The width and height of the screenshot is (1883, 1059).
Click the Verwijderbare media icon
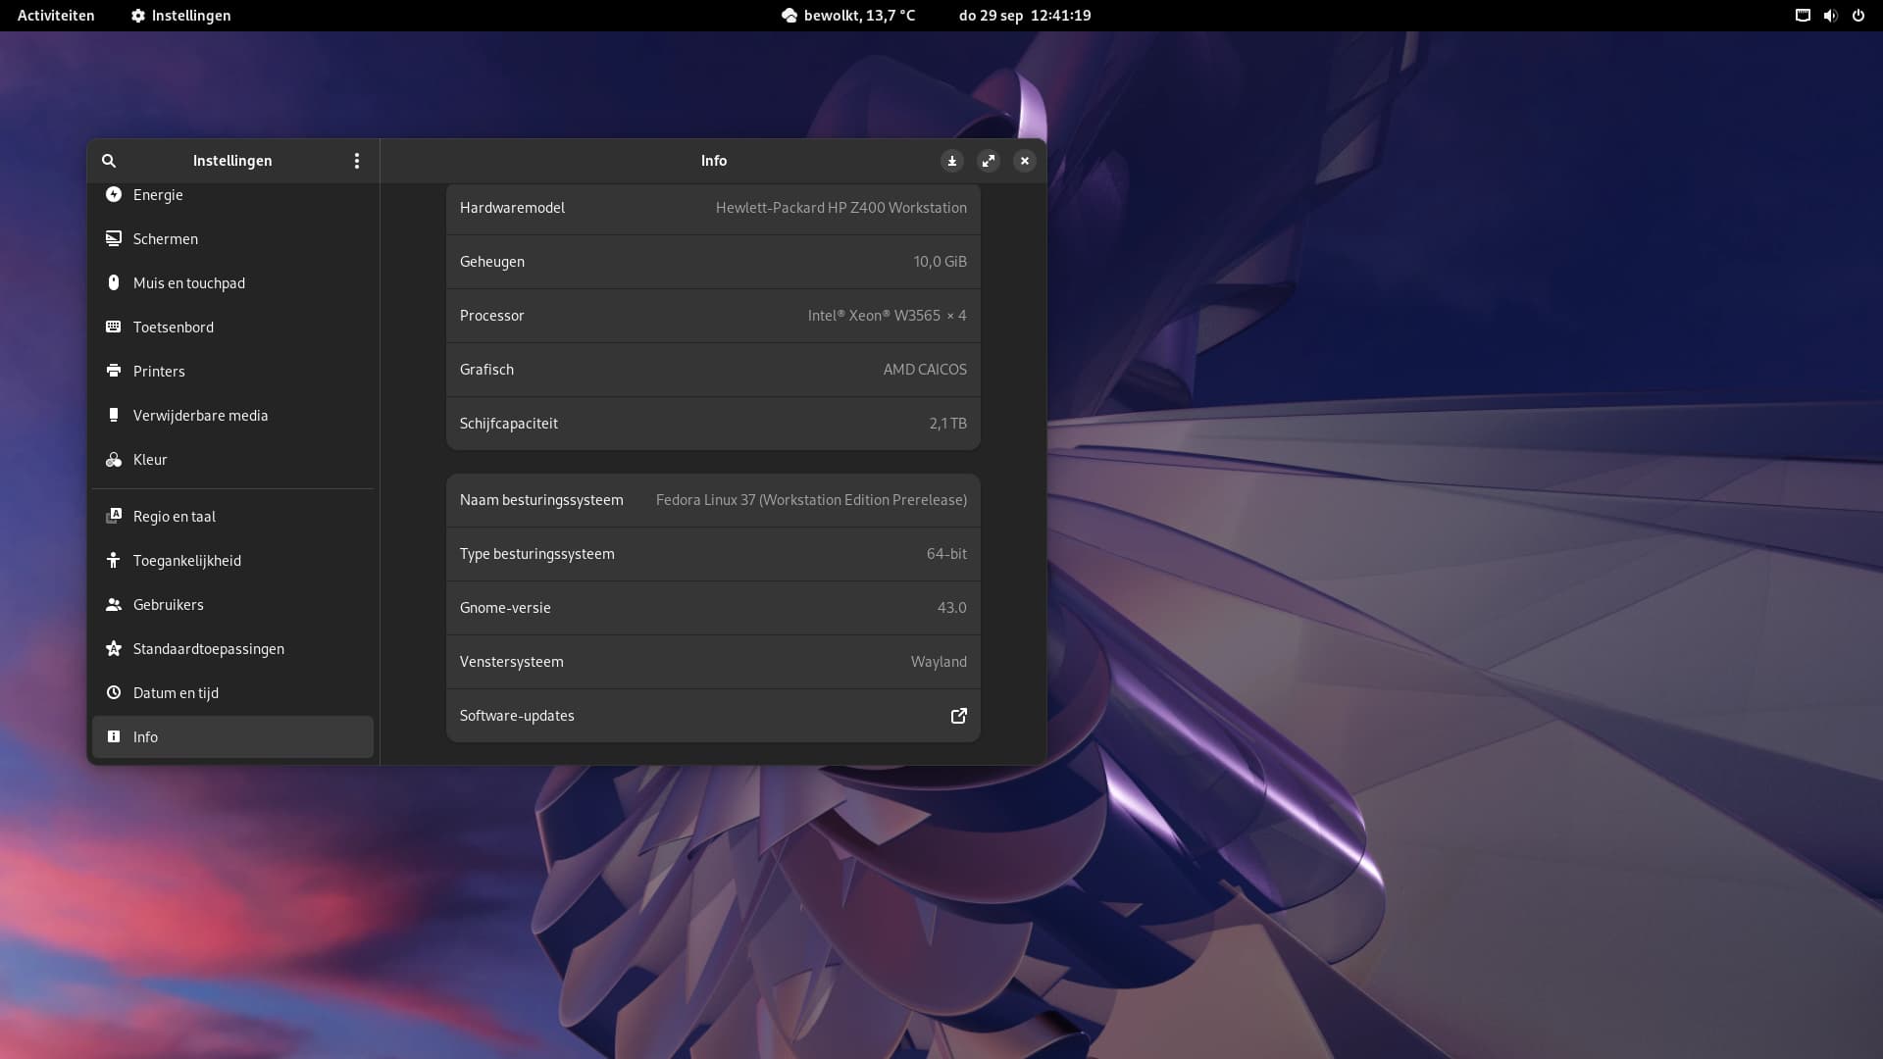(114, 415)
